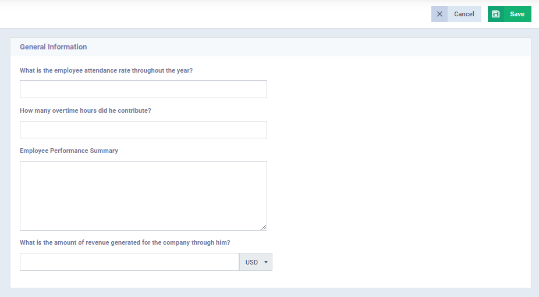Click the floppy disk save icon

[x=496, y=14]
